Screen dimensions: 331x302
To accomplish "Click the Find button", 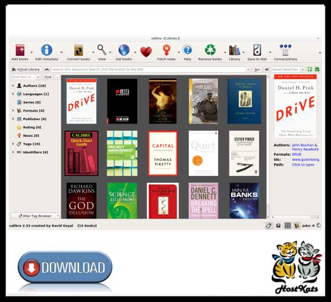I will click(48, 77).
